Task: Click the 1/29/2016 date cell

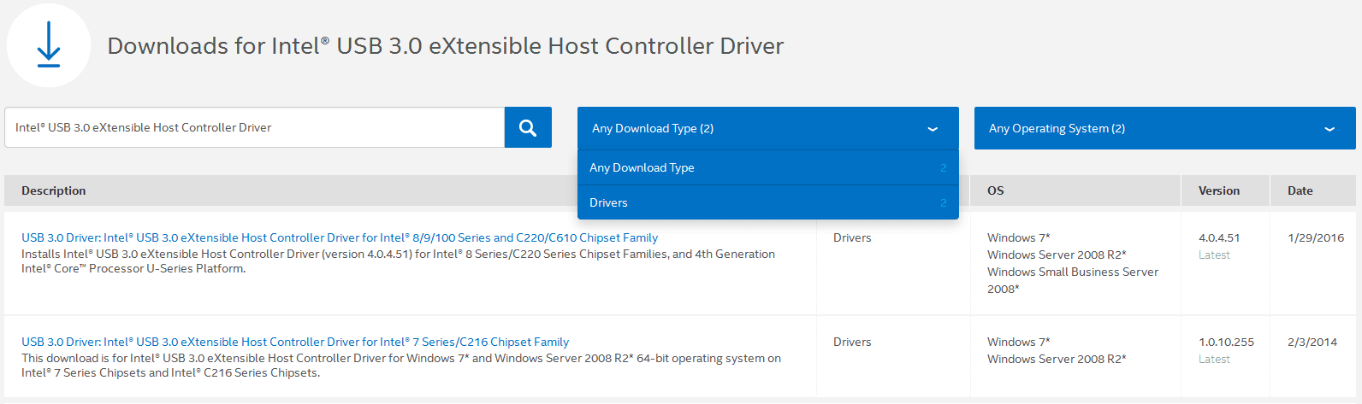Action: point(1316,237)
